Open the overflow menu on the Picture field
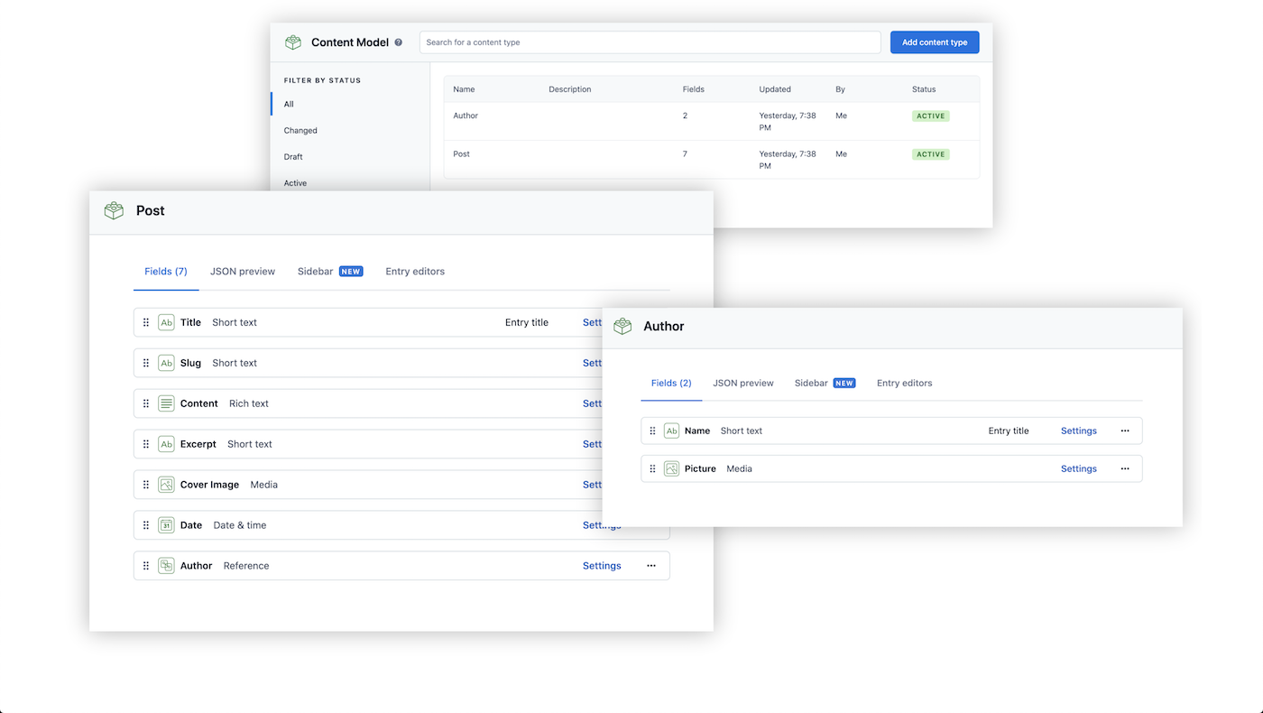The width and height of the screenshot is (1263, 713). [1124, 468]
